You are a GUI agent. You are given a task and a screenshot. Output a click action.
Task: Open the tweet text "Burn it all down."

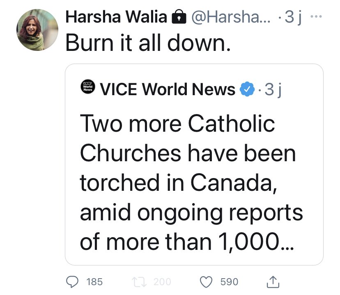coord(148,41)
